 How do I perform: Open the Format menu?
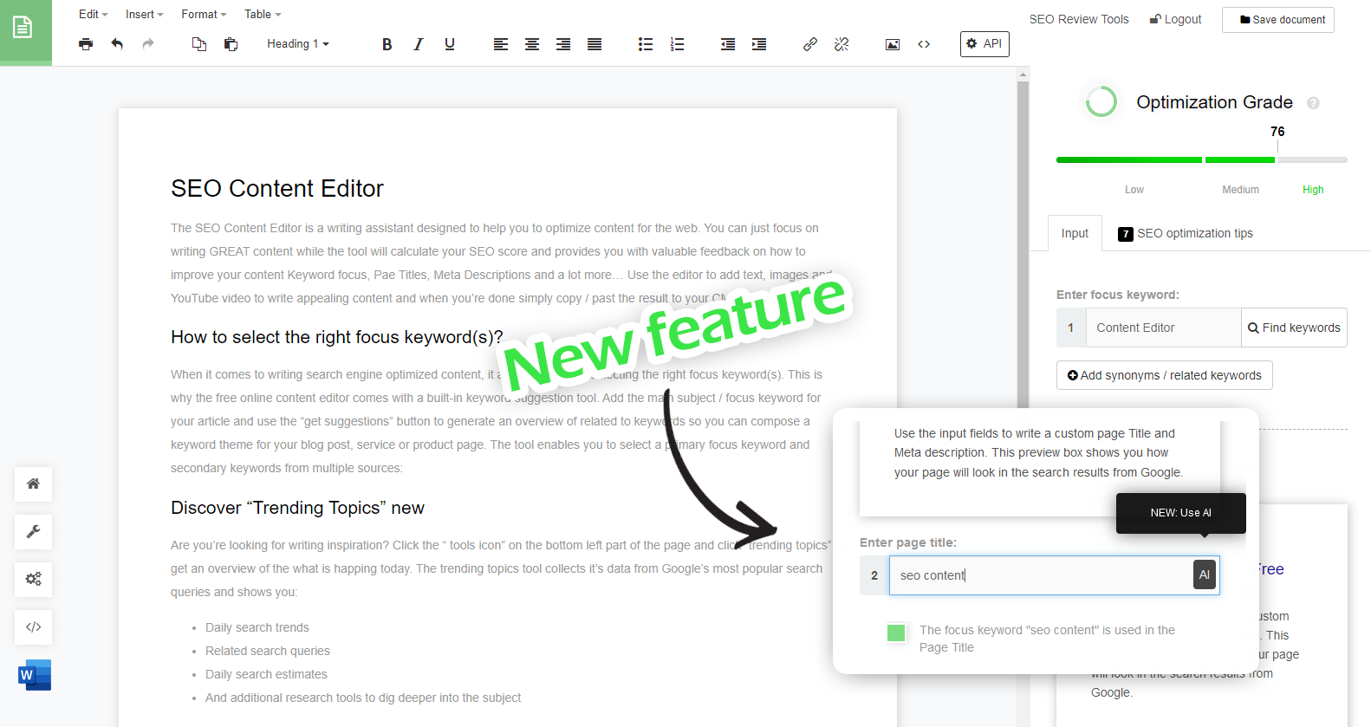tap(204, 14)
